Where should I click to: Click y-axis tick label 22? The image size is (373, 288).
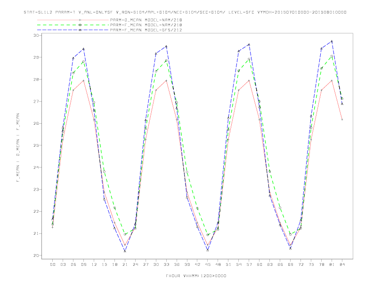coord(36,211)
